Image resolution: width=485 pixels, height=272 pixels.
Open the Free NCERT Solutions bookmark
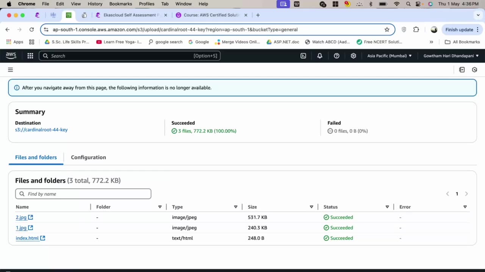point(379,42)
